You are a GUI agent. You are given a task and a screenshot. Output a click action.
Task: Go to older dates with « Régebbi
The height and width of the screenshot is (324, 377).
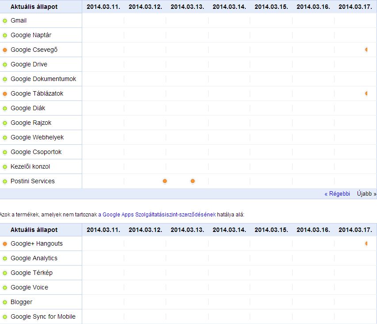[337, 194]
